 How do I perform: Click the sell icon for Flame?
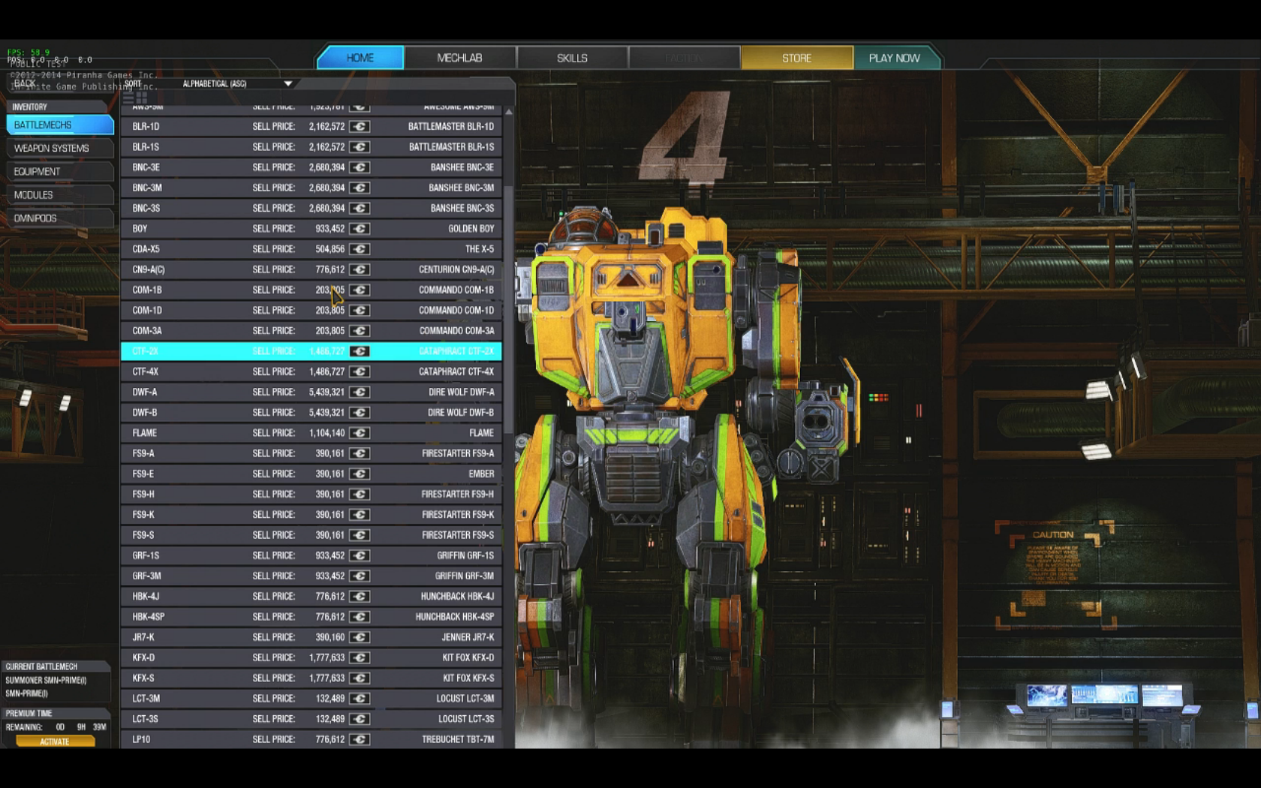pyautogui.click(x=360, y=433)
